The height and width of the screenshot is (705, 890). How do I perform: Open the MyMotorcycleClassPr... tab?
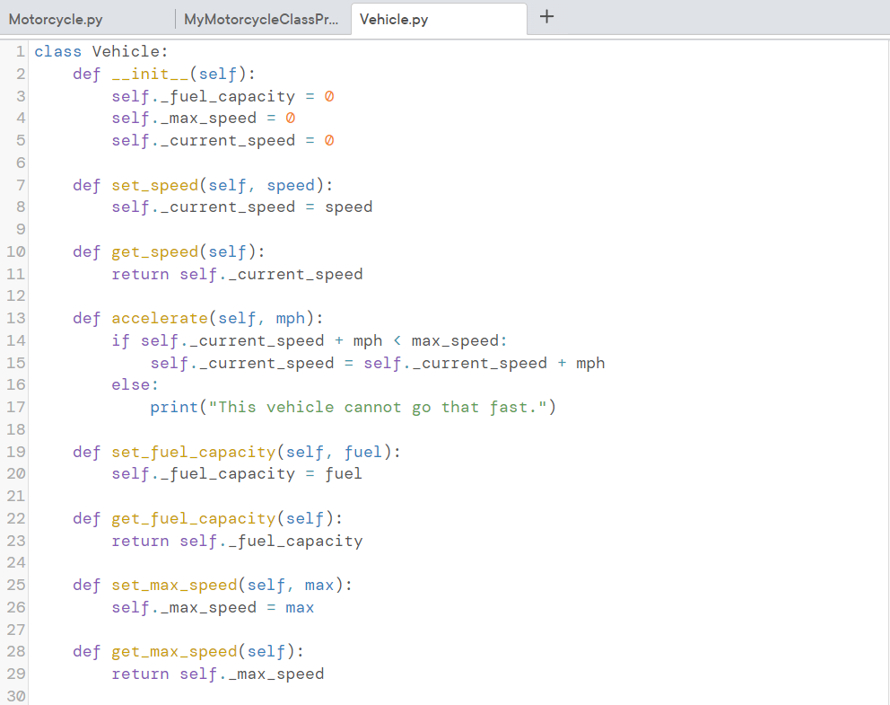[261, 18]
